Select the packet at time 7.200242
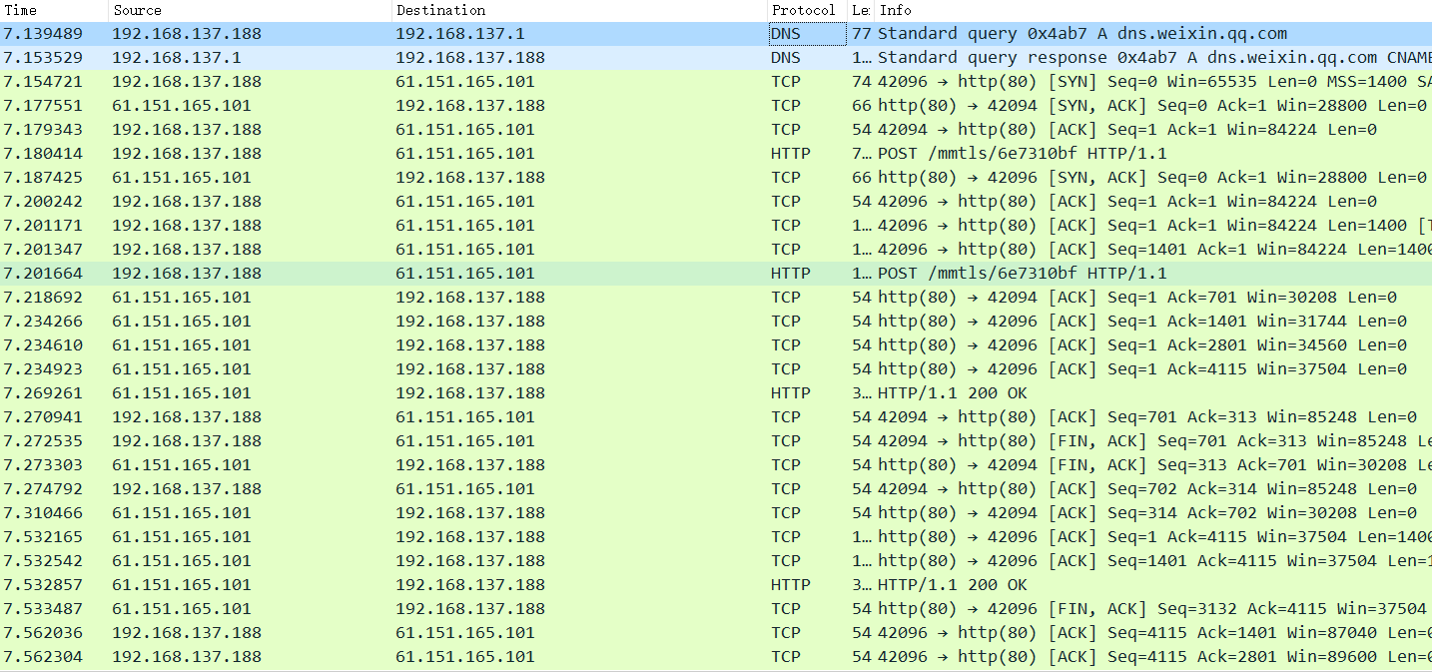 716,202
